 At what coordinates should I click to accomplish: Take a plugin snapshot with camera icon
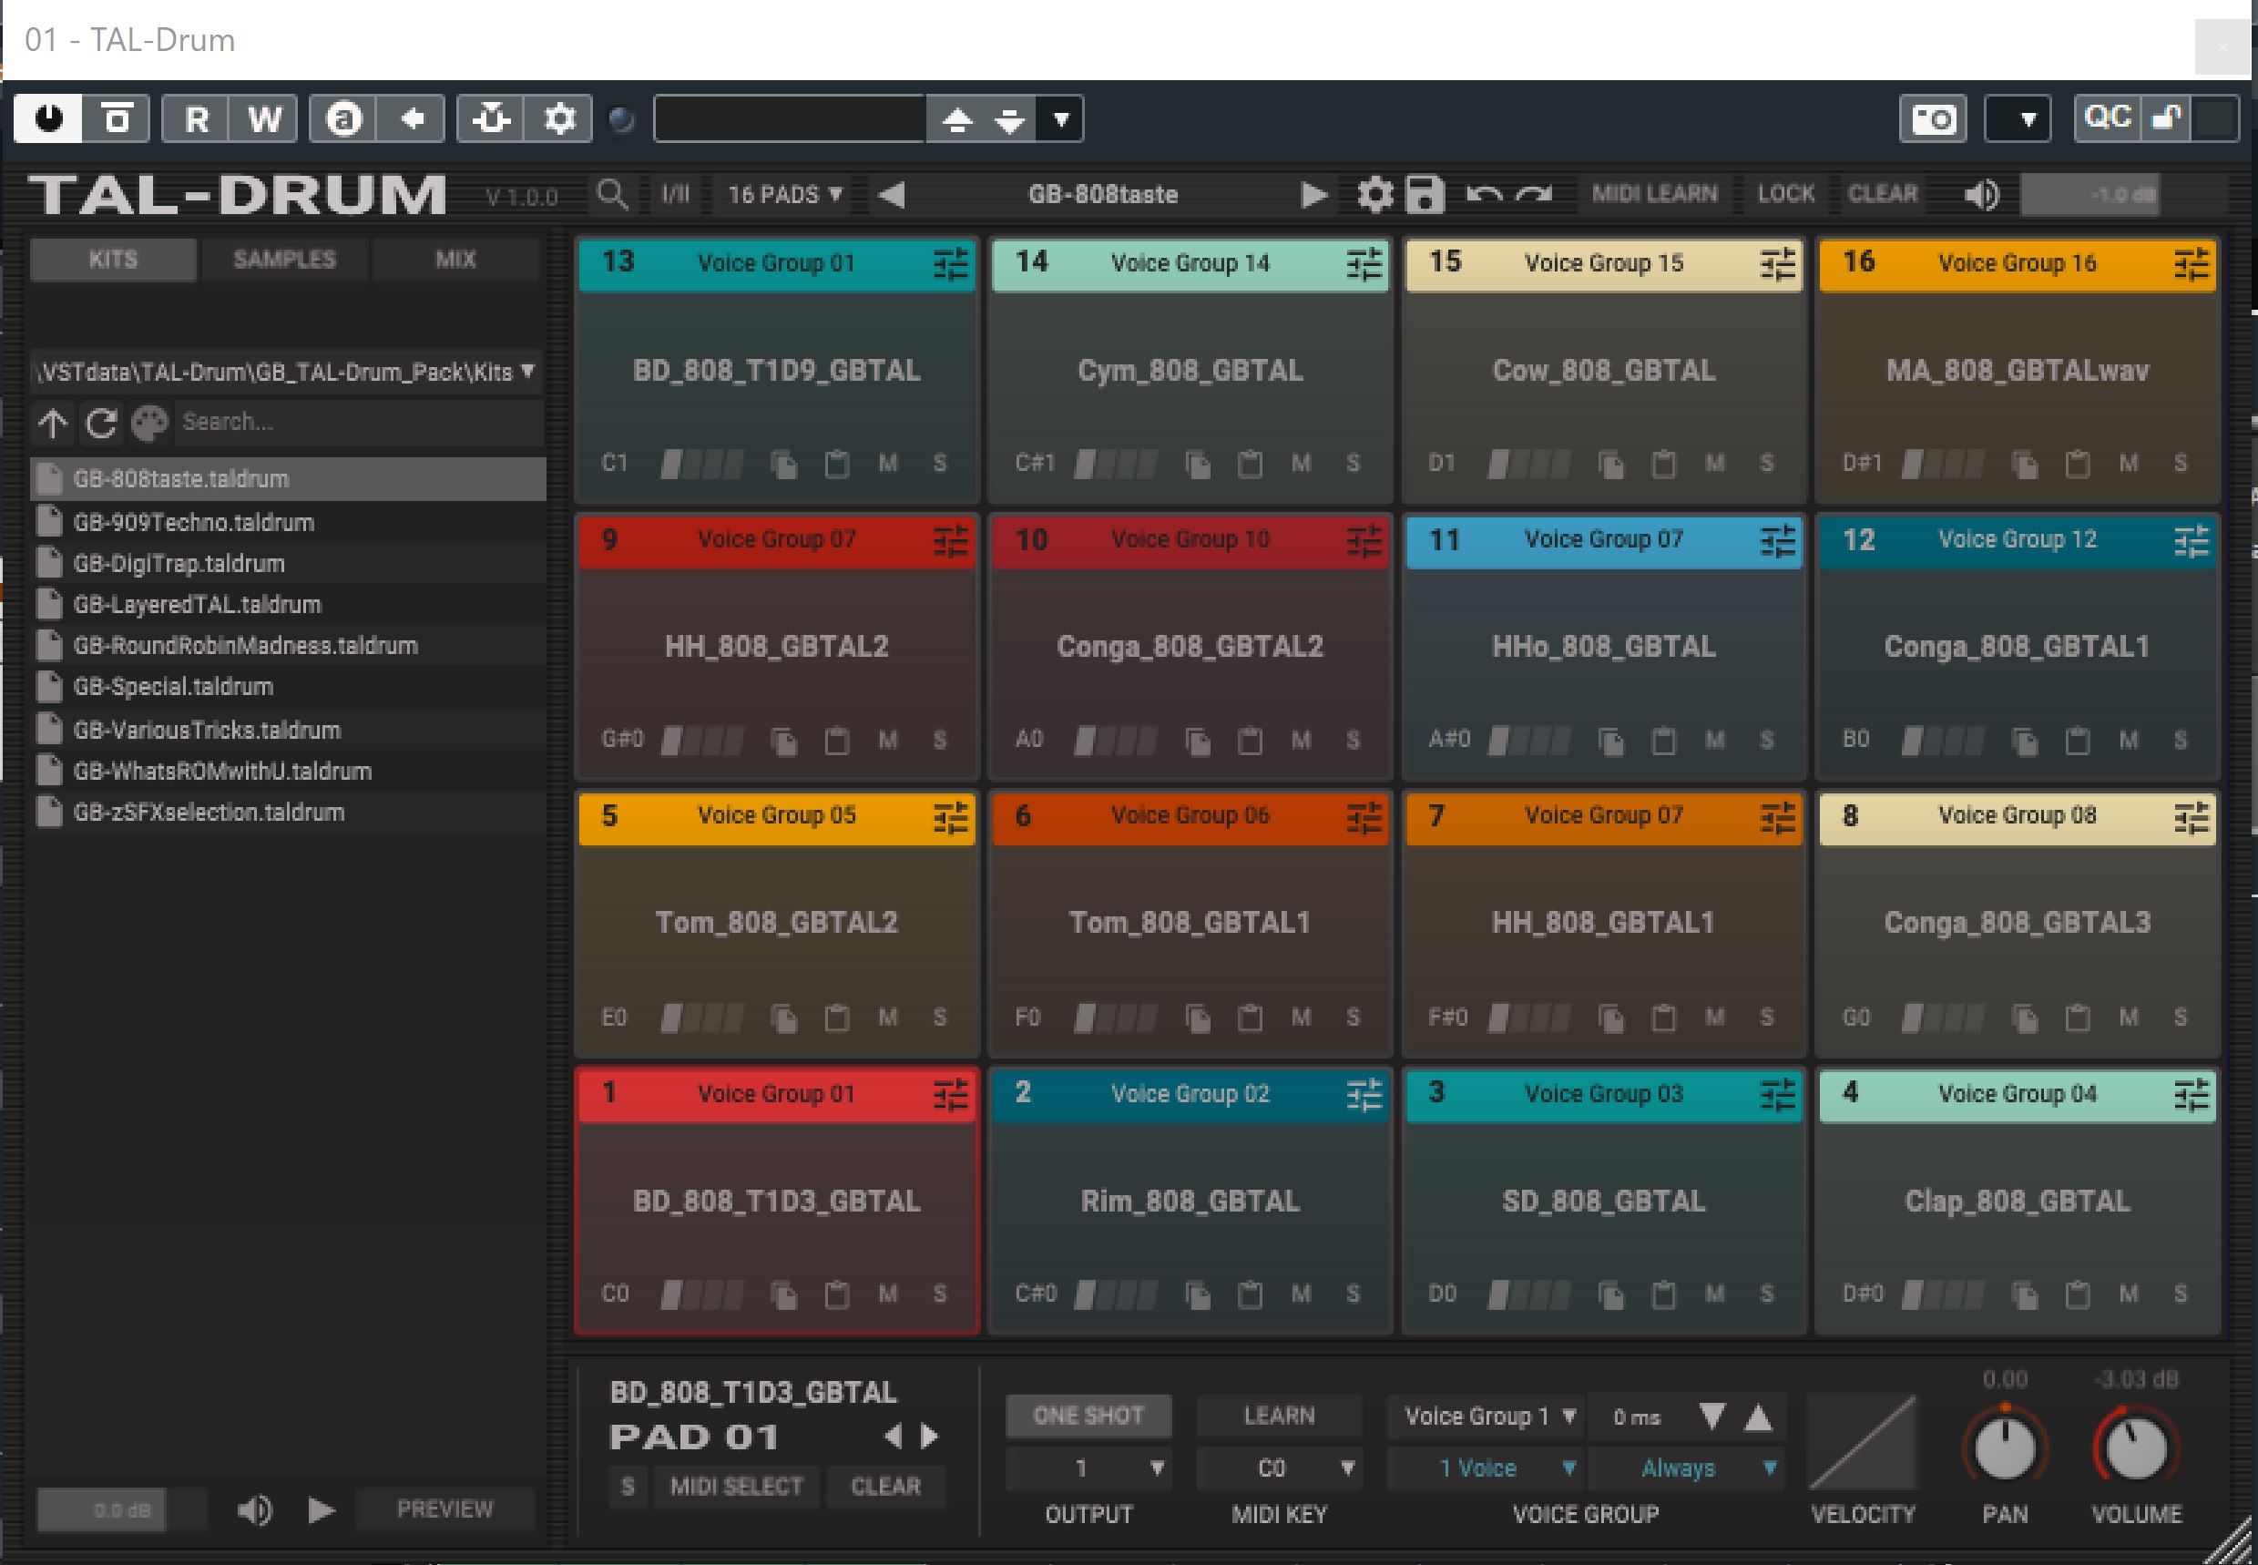pyautogui.click(x=1933, y=119)
